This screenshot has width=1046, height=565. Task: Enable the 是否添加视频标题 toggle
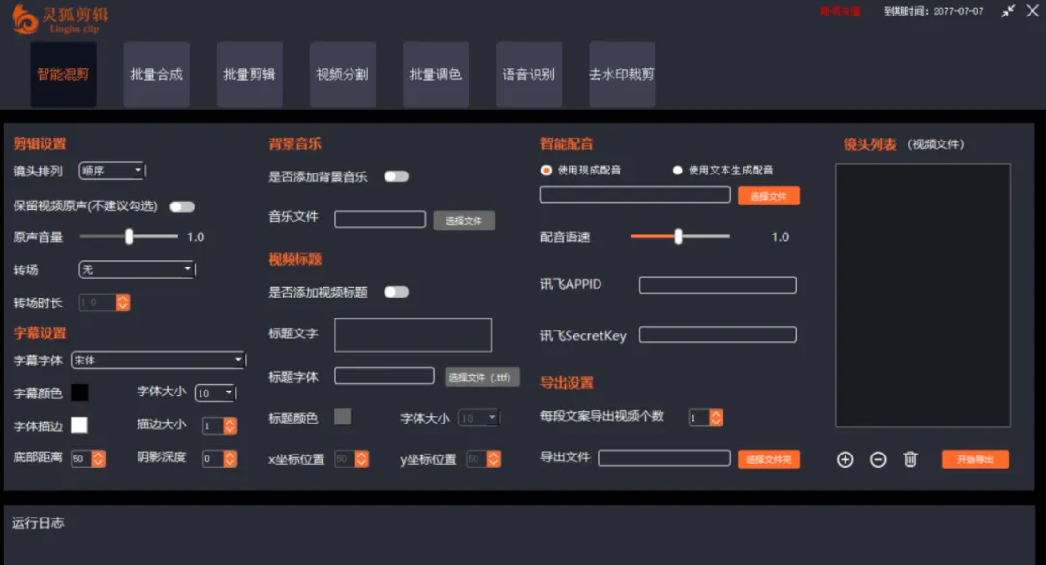tap(397, 291)
